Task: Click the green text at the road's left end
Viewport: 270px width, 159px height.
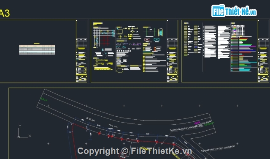Action: 44,99
